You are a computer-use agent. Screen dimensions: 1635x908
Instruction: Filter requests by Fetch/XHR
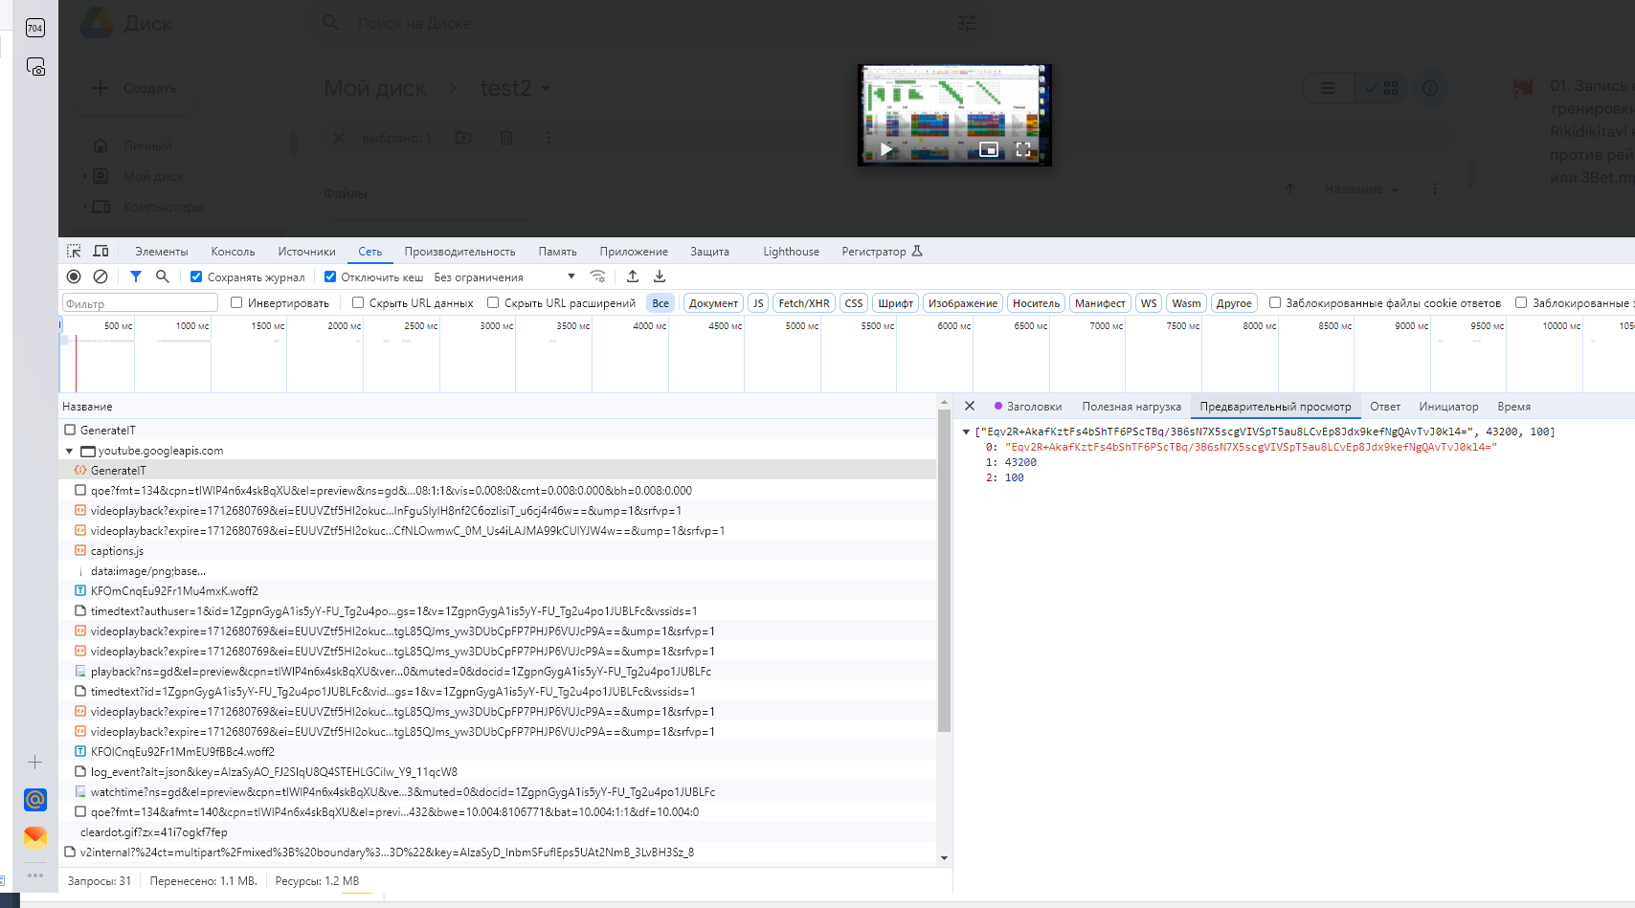click(x=804, y=303)
